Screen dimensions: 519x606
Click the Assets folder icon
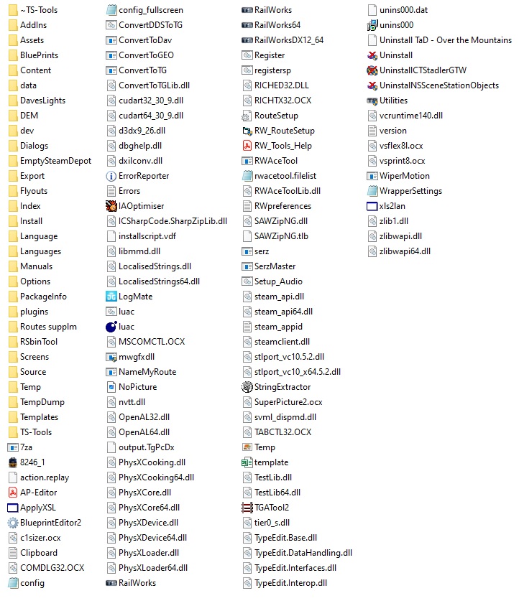13,40
